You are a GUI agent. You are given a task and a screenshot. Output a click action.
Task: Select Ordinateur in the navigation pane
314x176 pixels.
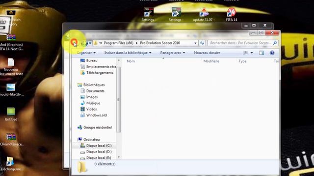[89, 139]
